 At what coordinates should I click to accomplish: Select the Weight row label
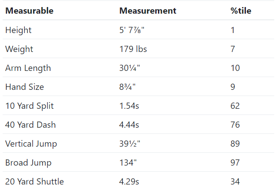tap(19, 49)
